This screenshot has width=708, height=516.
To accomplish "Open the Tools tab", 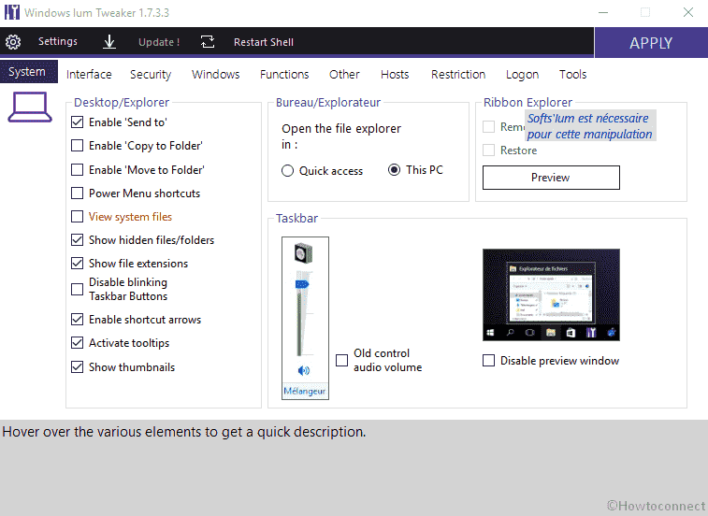I will pyautogui.click(x=572, y=75).
